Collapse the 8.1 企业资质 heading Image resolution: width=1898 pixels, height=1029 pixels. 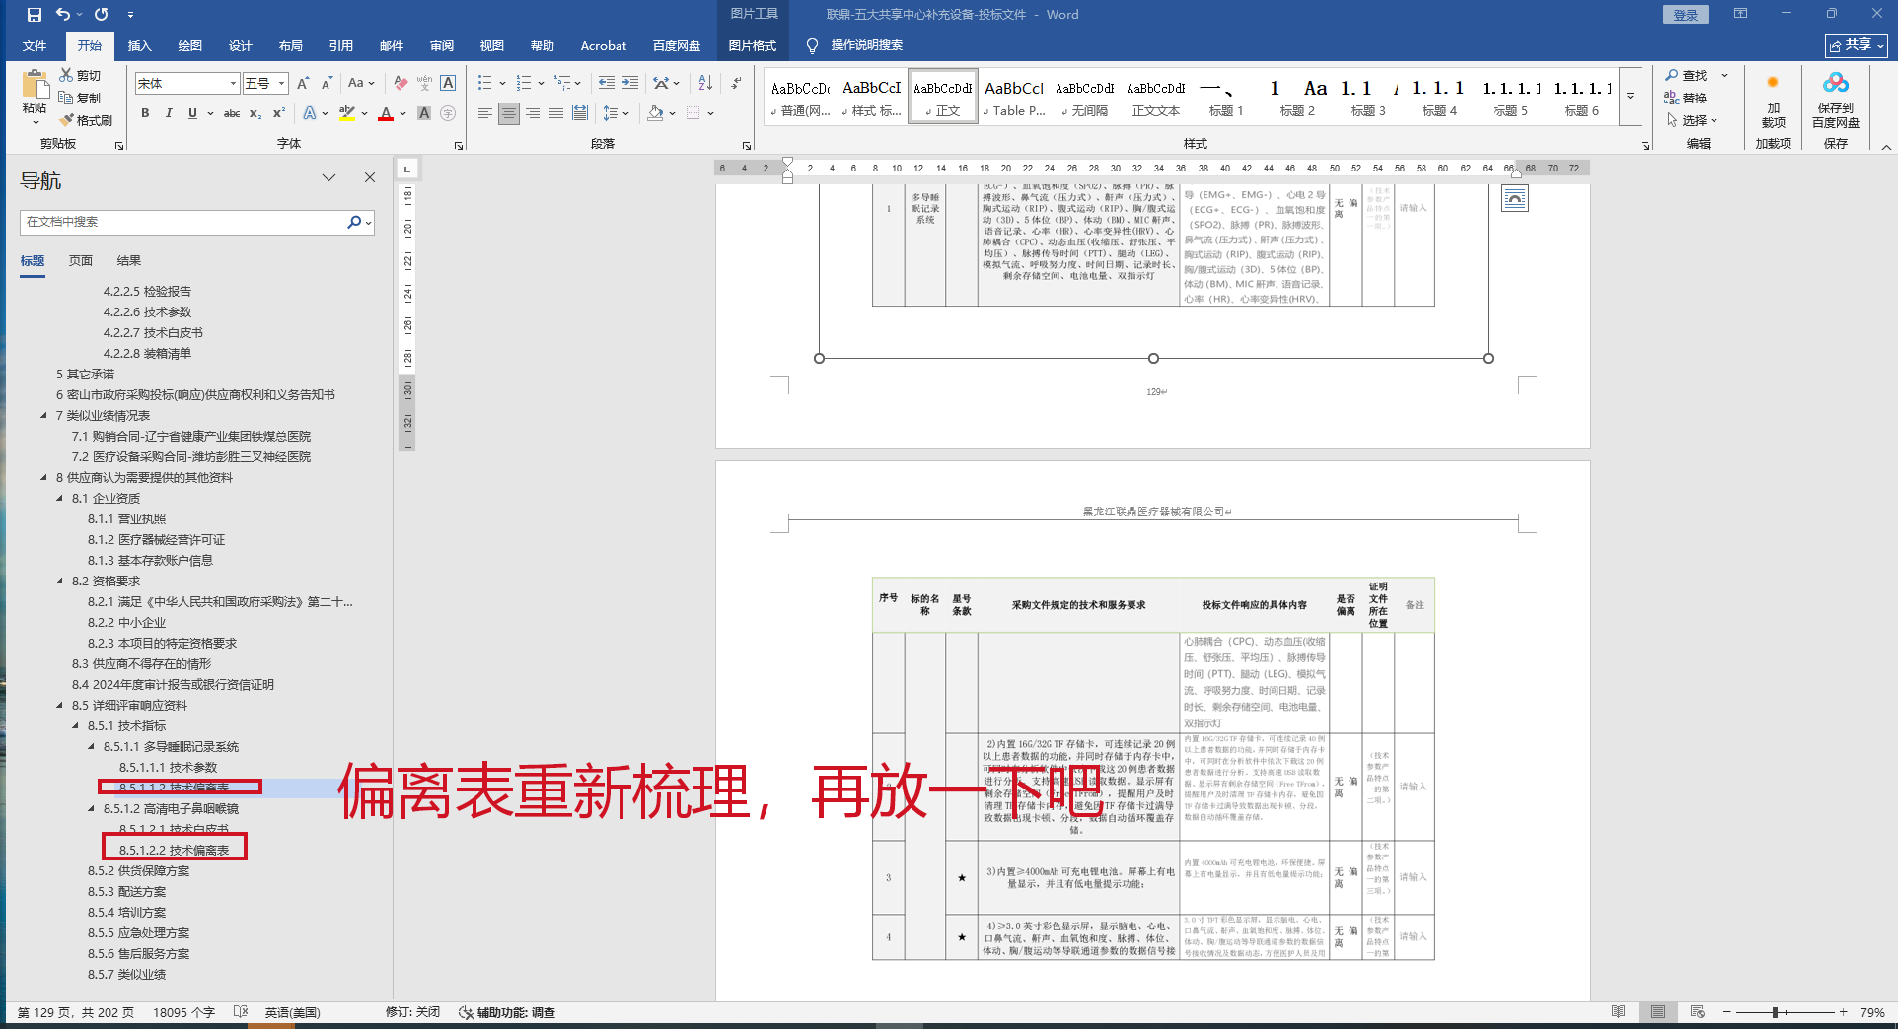pyautogui.click(x=59, y=499)
